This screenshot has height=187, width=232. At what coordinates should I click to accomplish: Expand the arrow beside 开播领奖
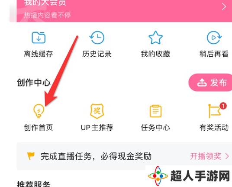pyautogui.click(x=227, y=156)
